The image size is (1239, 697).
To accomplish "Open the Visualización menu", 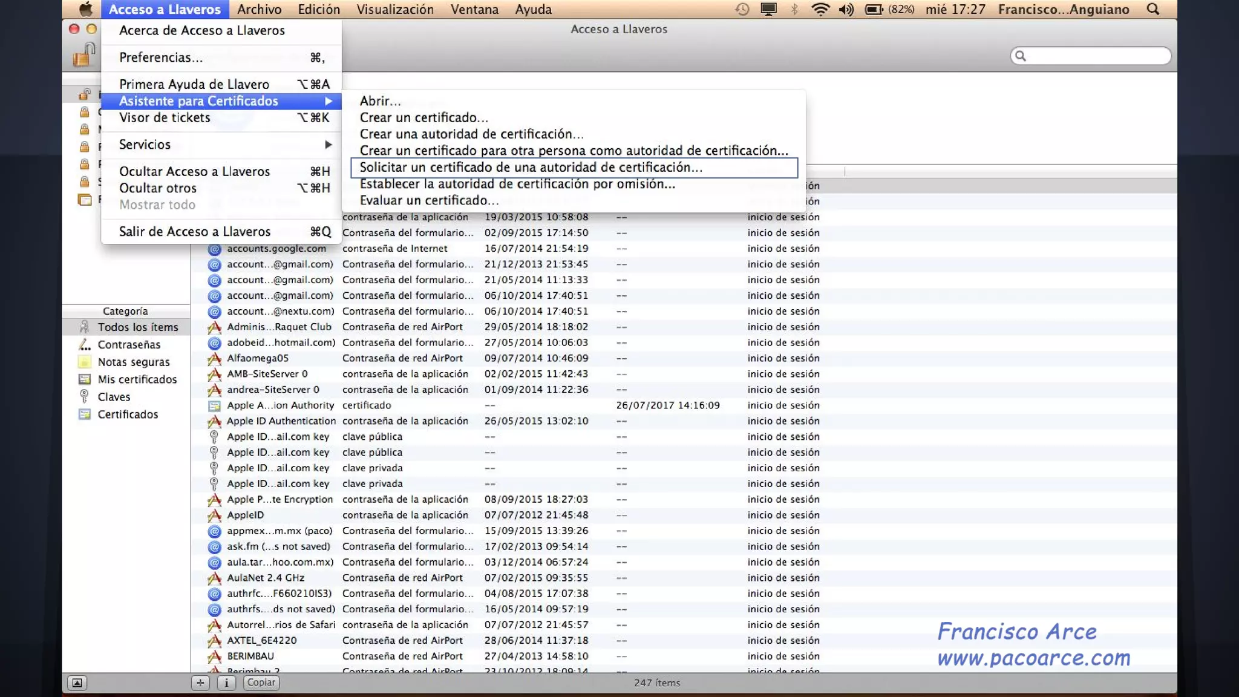I will (x=394, y=9).
